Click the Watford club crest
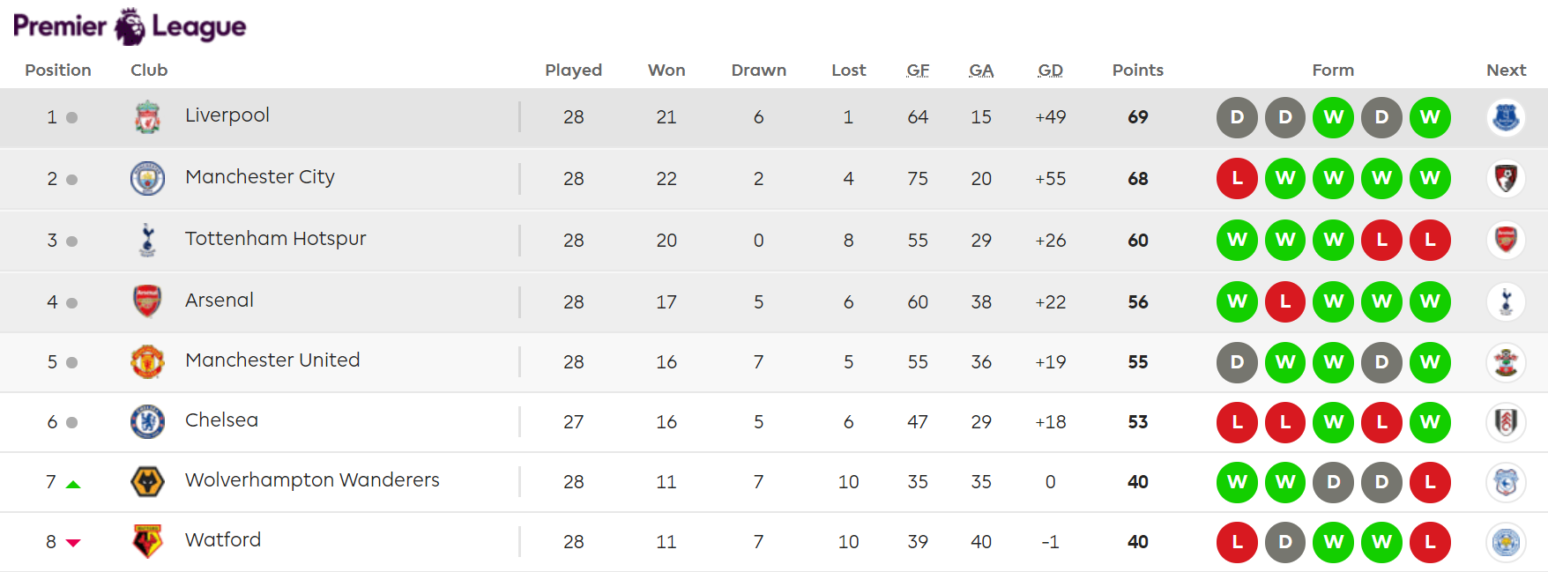 click(x=147, y=541)
